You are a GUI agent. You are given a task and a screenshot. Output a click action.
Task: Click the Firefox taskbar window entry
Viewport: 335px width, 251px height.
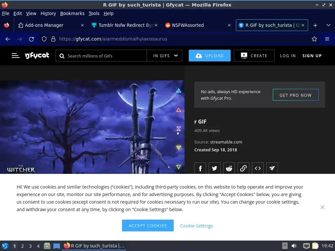[94, 246]
